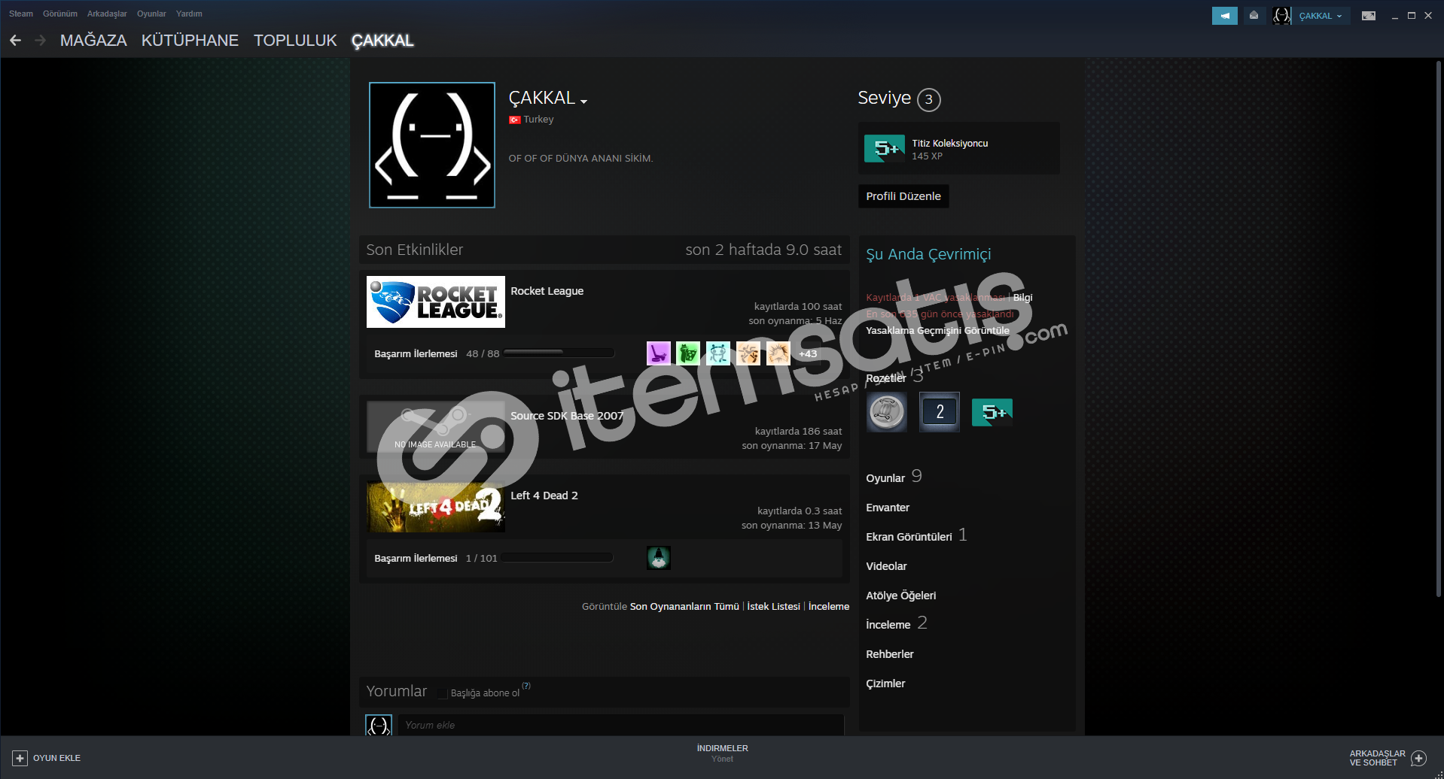Open the Atölye Öğeleri link

tap(900, 596)
